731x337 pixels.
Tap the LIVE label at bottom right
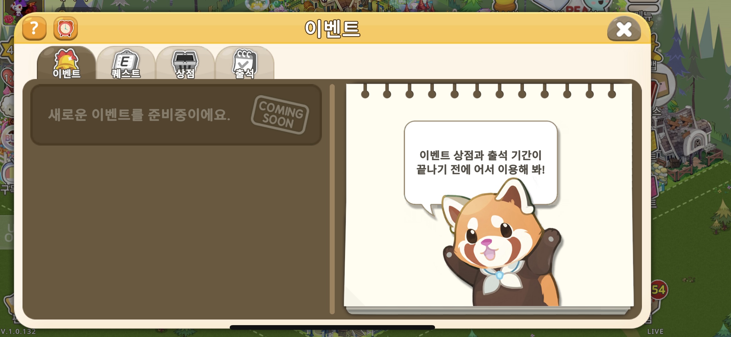coord(655,332)
